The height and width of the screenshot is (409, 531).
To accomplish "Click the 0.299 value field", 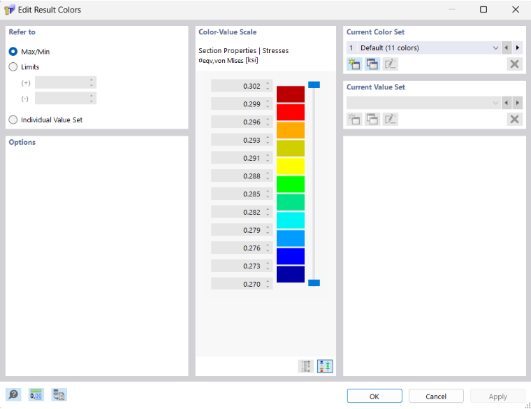I will [242, 103].
